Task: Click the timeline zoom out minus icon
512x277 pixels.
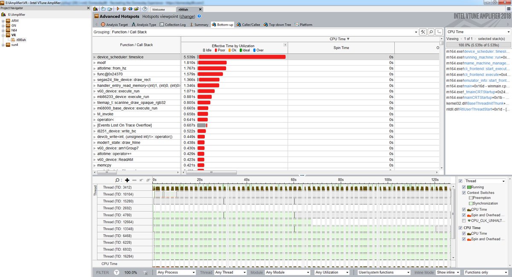Action: coord(134,180)
